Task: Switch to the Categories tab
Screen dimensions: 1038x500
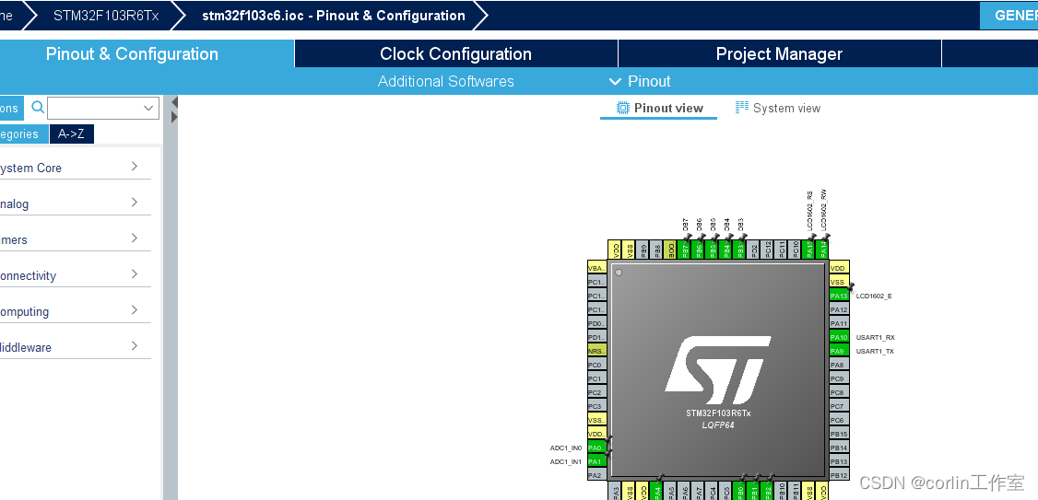Action: click(x=24, y=134)
